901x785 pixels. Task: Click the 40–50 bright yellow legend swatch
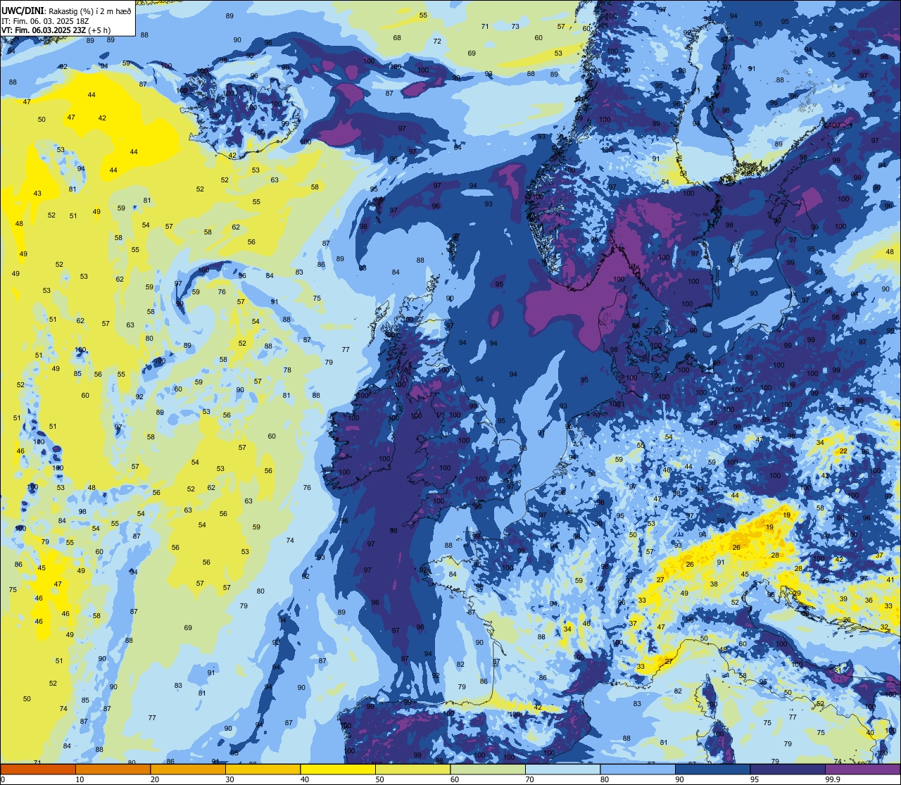pyautogui.click(x=338, y=769)
